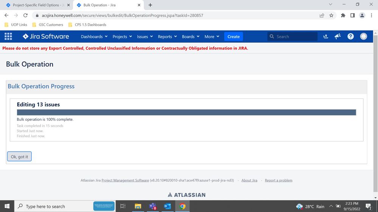The height and width of the screenshot is (212, 378).
Task: Open the CPS 1.5 Dashboards bookmark folder
Action: [87, 25]
